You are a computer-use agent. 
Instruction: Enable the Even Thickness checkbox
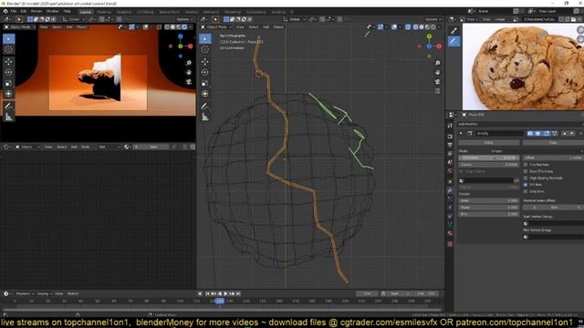(x=526, y=171)
